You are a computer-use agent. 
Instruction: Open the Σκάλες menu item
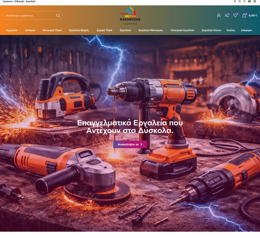tap(231, 30)
